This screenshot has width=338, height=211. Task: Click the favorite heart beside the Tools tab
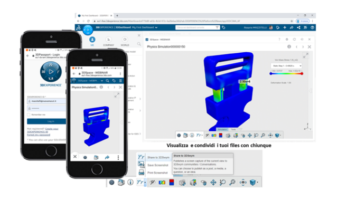pos(241,129)
